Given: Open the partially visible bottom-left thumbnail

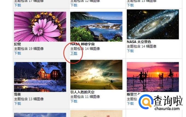Looking at the screenshot, I should point(40,115).
